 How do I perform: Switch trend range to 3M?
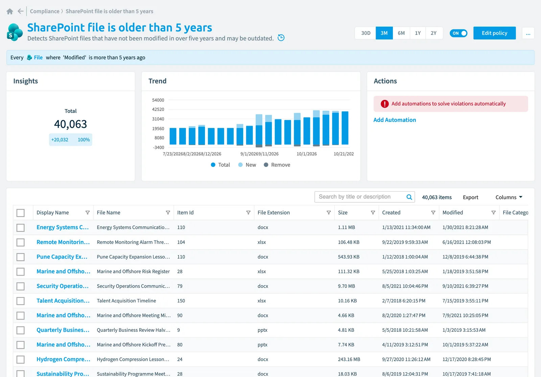tap(384, 33)
